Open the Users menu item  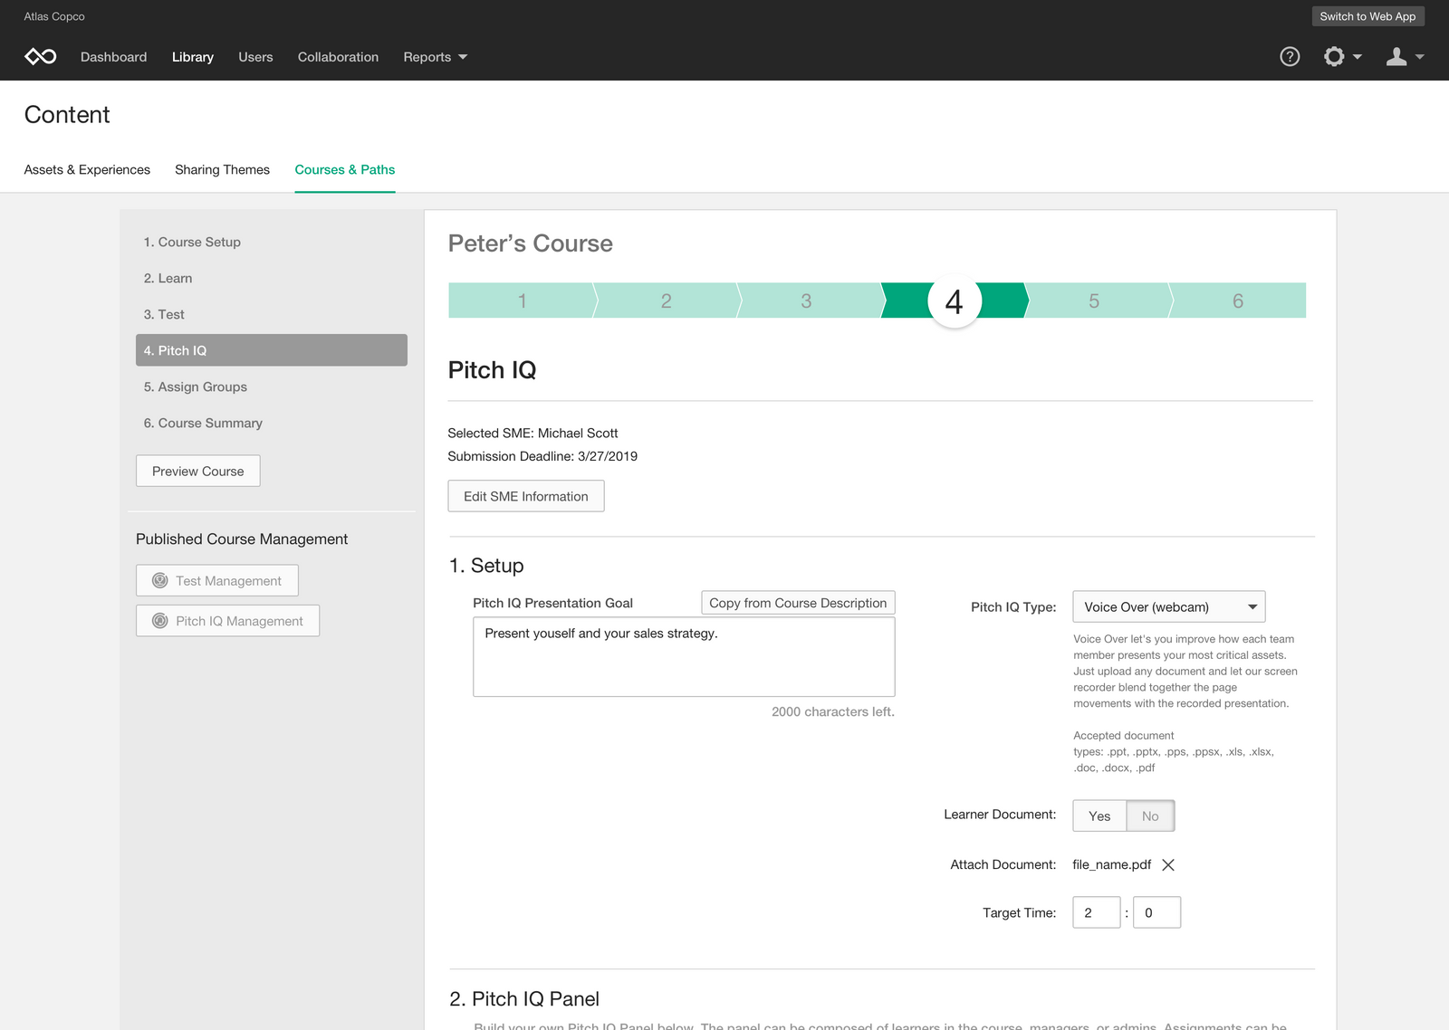(255, 57)
